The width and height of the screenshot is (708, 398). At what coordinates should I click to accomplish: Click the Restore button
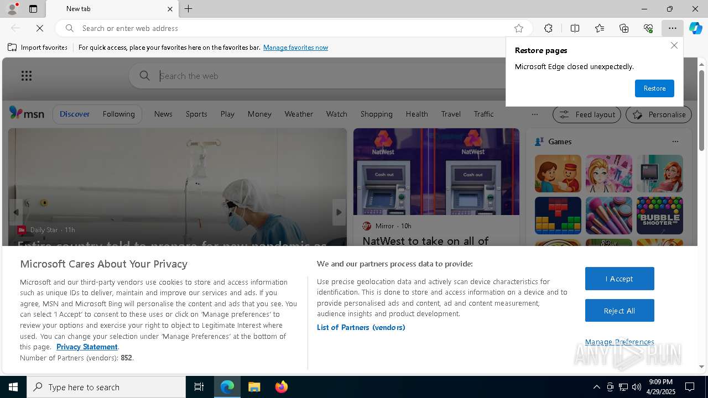[x=654, y=88]
